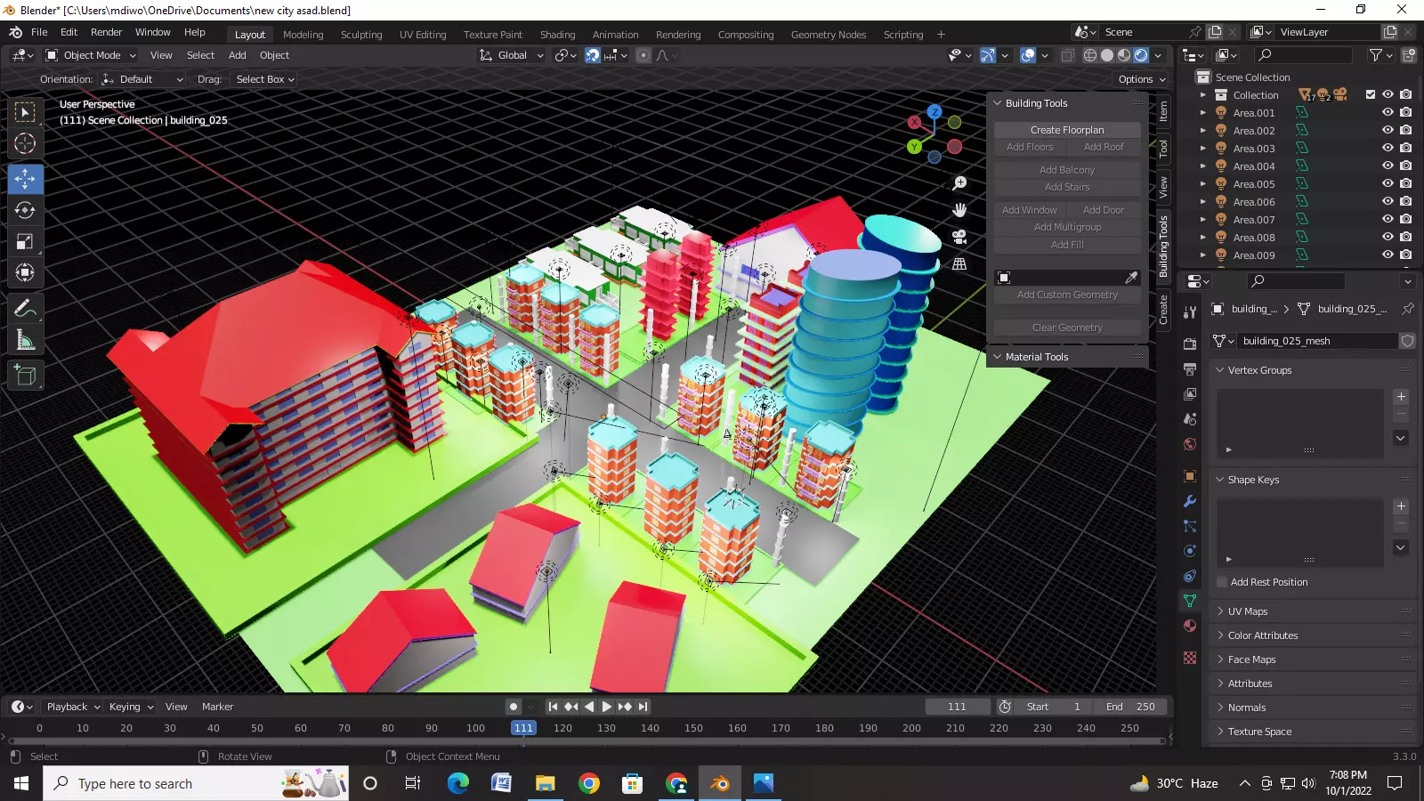Uncheck the Collection exclude-from-view-layer checkbox
Image resolution: width=1424 pixels, height=801 pixels.
1371,94
